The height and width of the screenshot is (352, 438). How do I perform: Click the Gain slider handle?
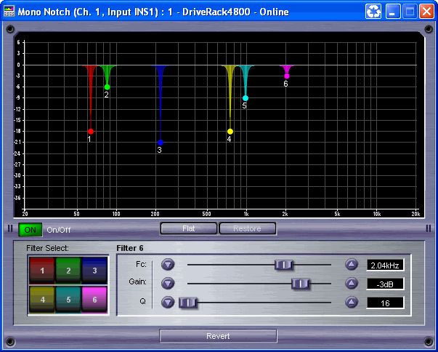(x=300, y=284)
